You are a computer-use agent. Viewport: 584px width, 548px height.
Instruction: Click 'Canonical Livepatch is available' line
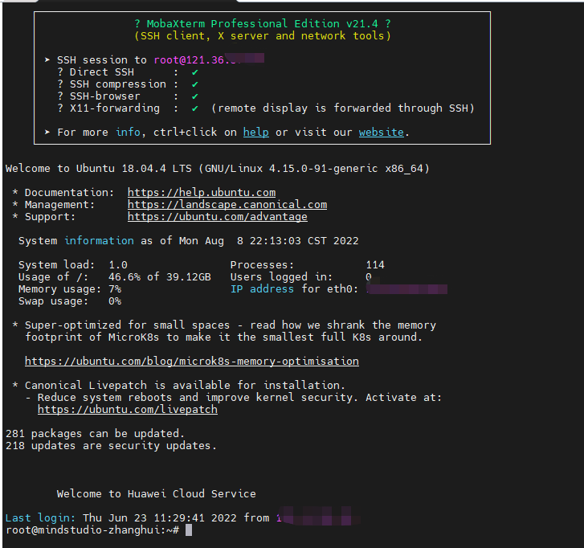pyautogui.click(x=185, y=385)
